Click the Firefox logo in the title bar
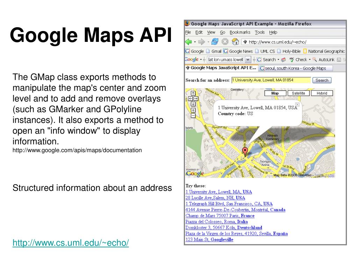The image size is (358, 268). 187,23
